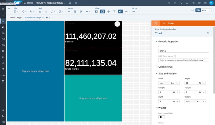Insert a table from the toolbar
Image resolution: width=215 pixels, height=125 pixels.
pos(75,12)
